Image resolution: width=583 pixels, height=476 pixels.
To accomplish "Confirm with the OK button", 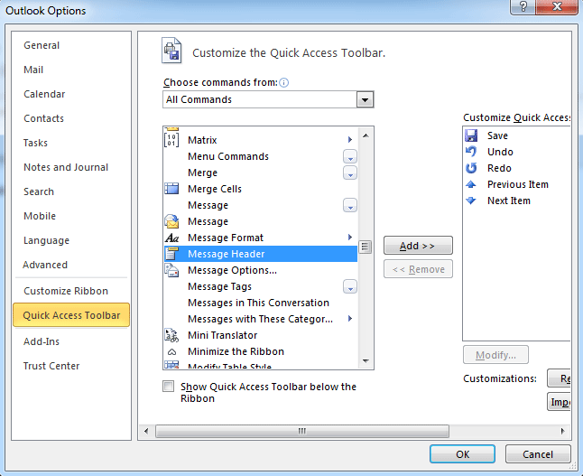I will [x=463, y=454].
